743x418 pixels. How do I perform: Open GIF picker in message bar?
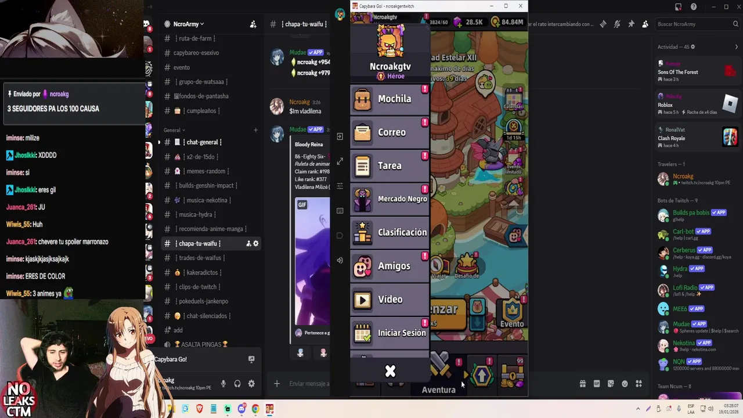pos(597,384)
